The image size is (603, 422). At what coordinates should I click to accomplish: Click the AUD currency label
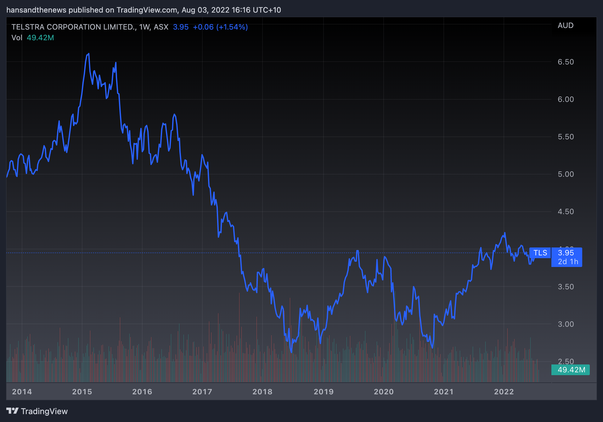565,25
